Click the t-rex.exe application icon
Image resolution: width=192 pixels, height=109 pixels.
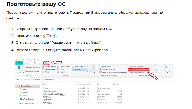(x=44, y=103)
